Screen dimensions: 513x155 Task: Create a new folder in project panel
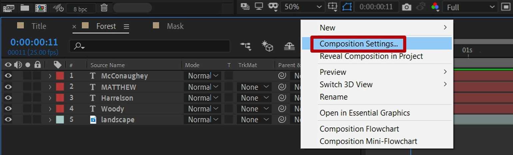pyautogui.click(x=25, y=8)
